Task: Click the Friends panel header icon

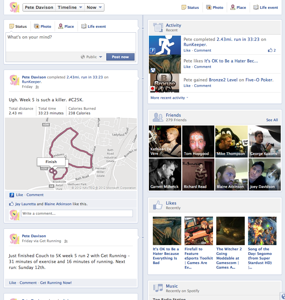Action: click(x=158, y=117)
